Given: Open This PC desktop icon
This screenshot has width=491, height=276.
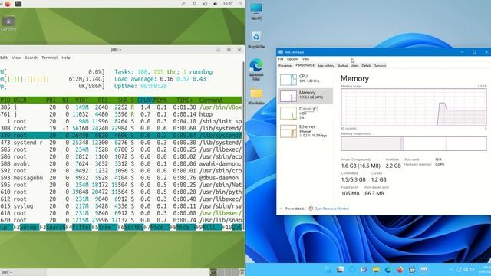Looking at the screenshot, I should tap(256, 11).
